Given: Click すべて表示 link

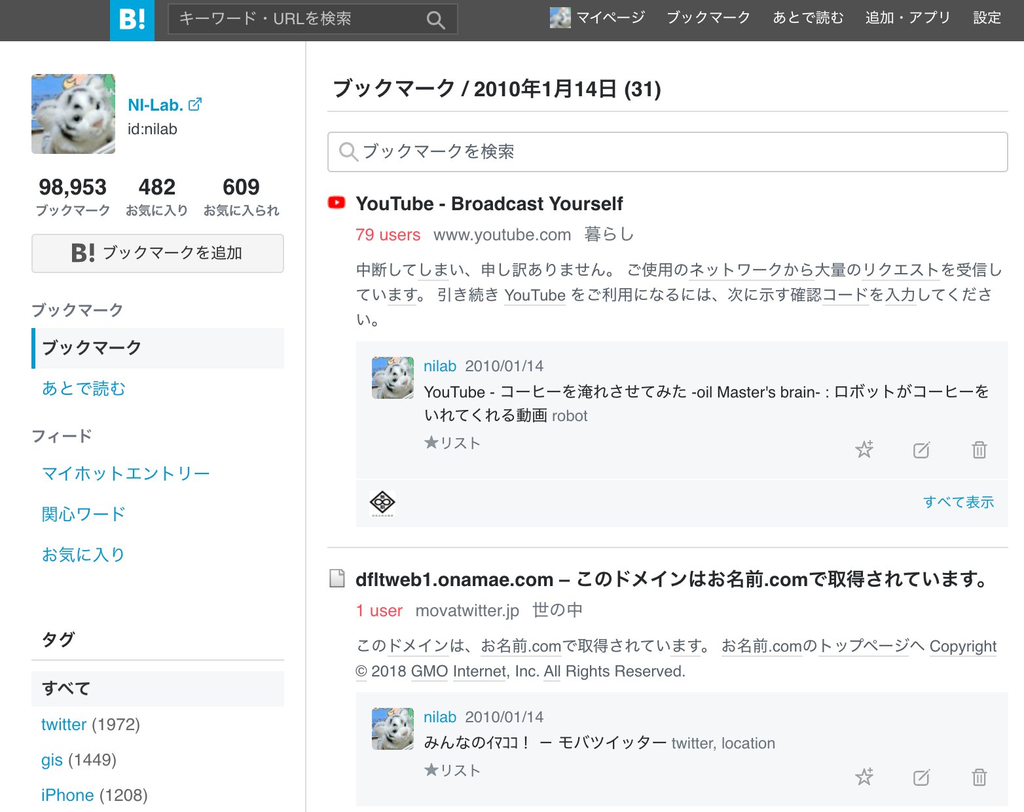Looking at the screenshot, I should coord(959,502).
